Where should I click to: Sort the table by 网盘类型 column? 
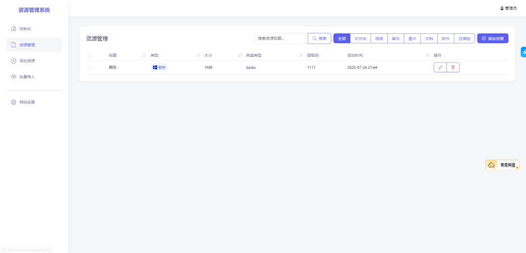point(301,55)
